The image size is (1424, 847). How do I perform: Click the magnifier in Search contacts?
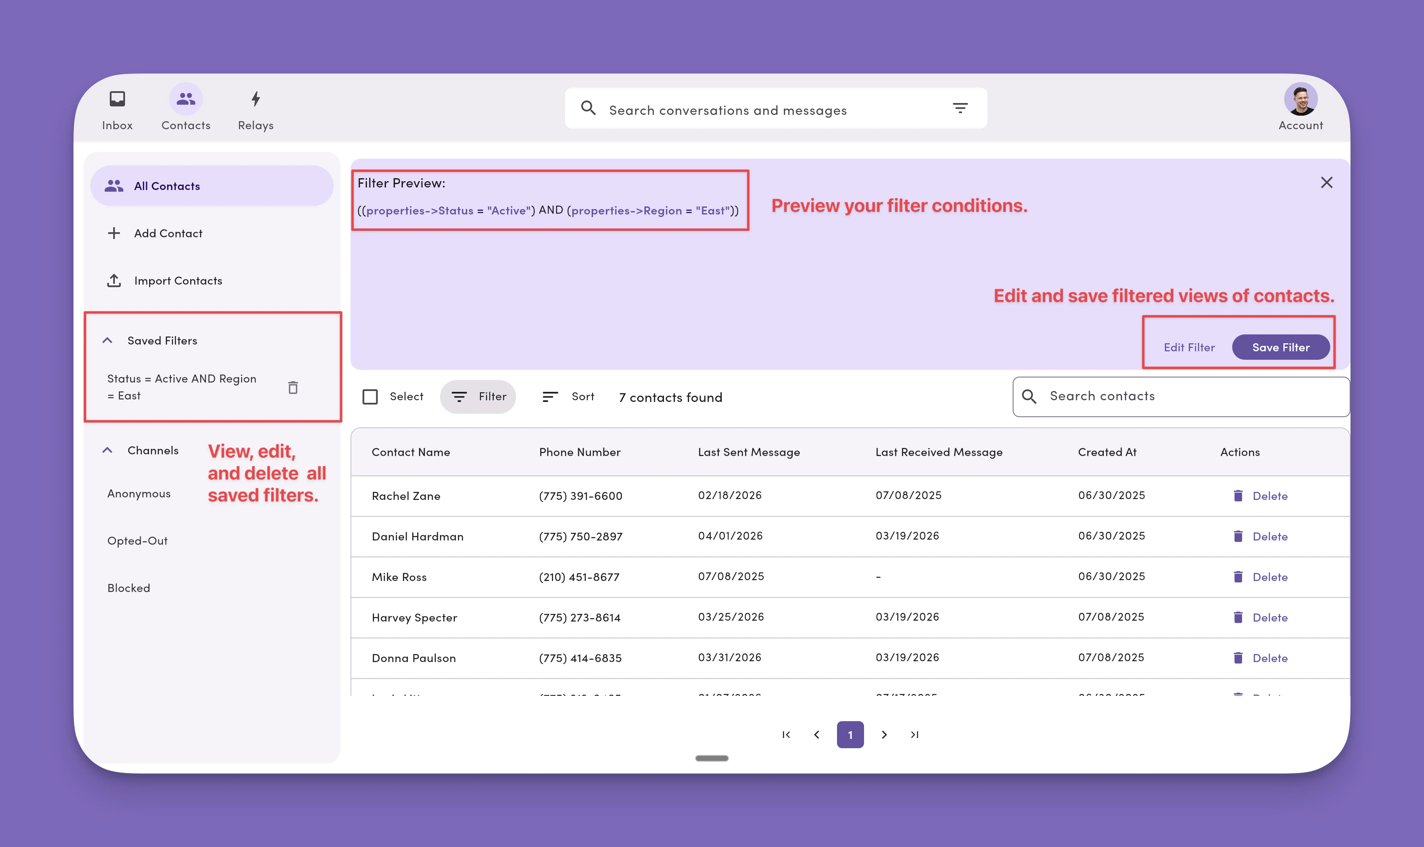click(x=1029, y=396)
